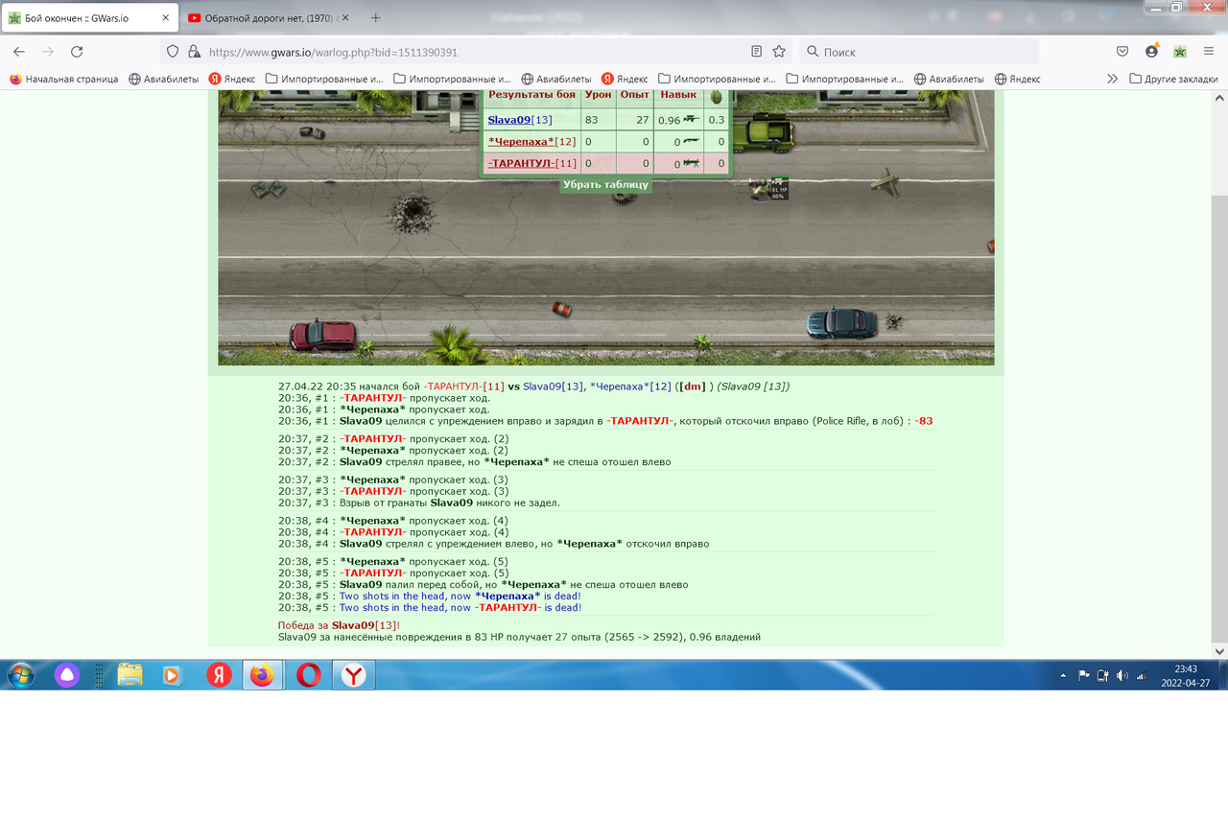This screenshot has height=818, width=1228.
Task: Click the site security padlock icon
Action: click(x=194, y=52)
